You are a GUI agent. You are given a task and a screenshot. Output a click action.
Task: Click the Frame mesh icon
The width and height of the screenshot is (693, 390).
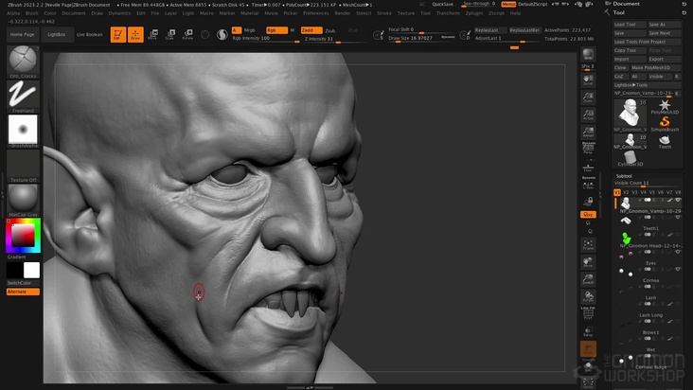pos(589,242)
